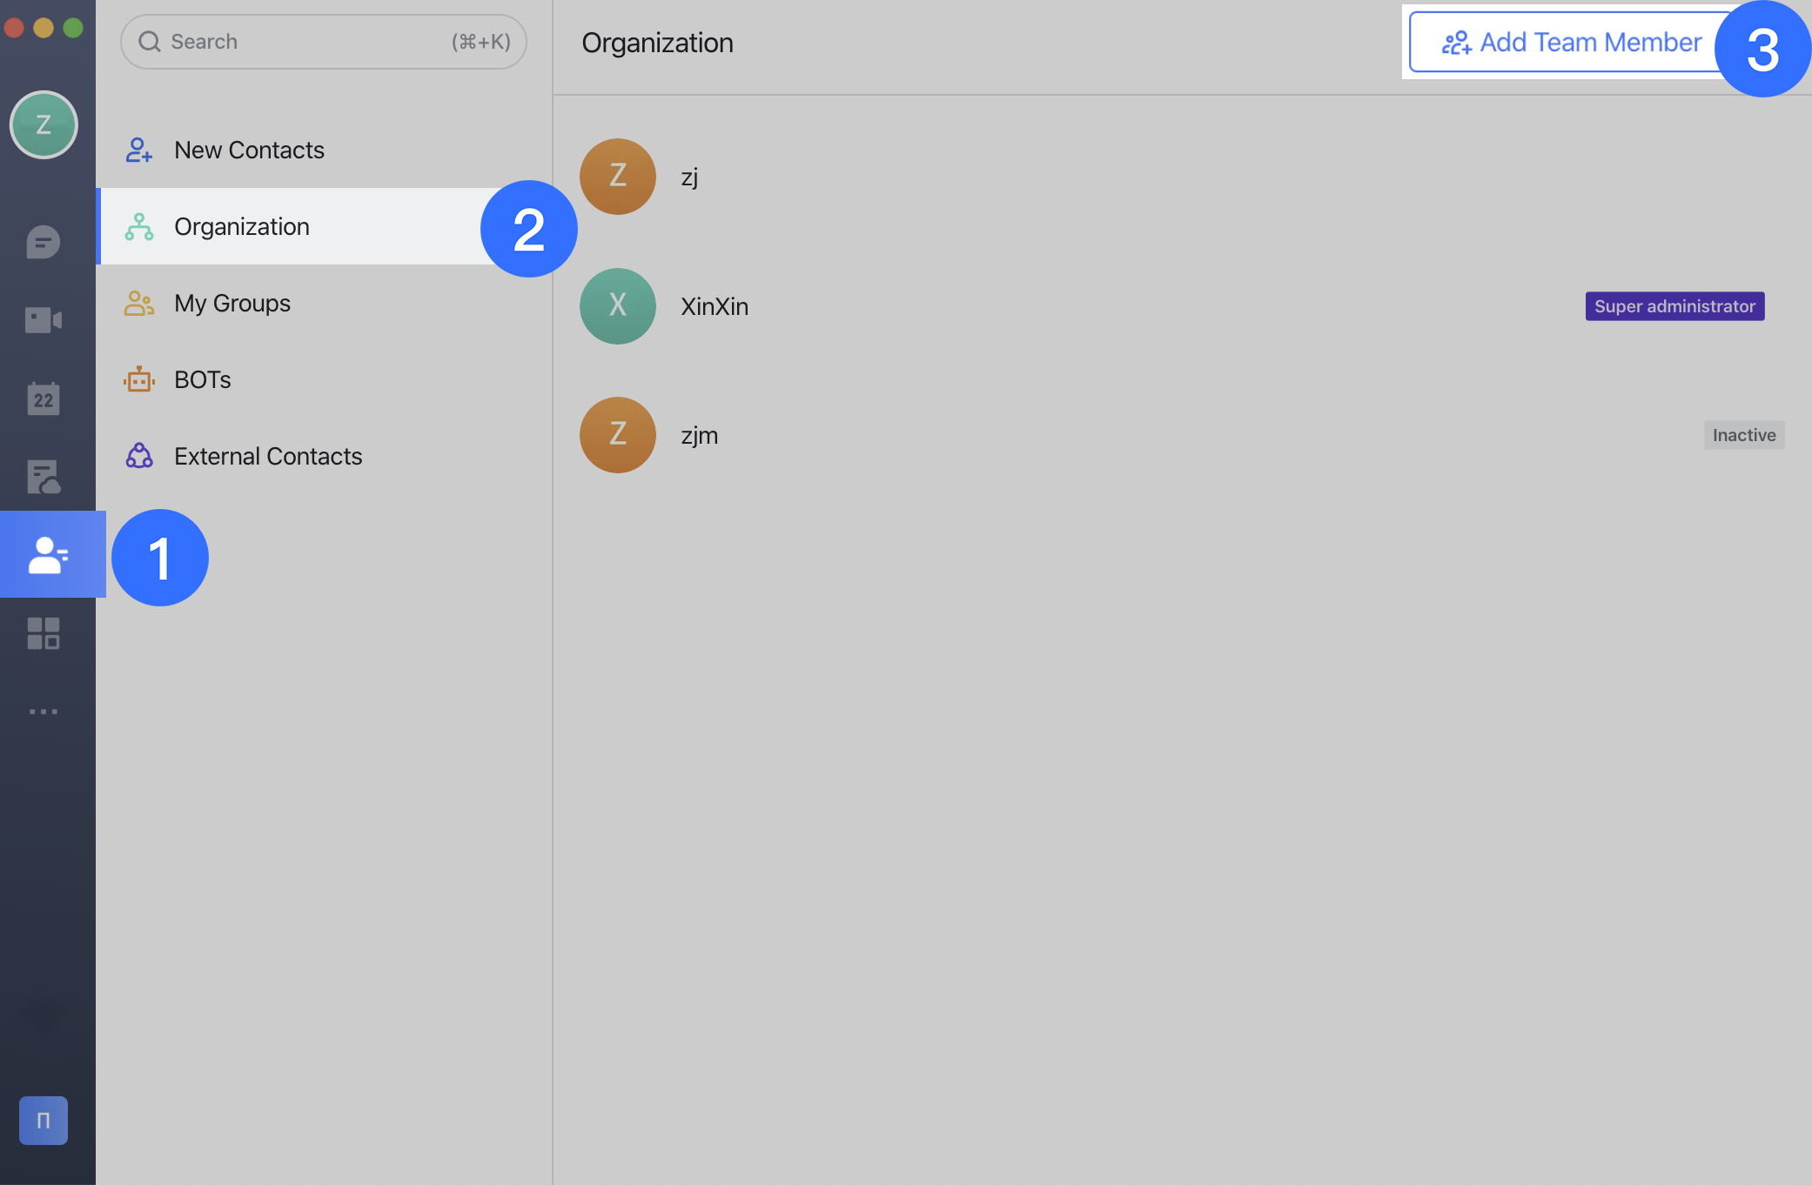Click the Super administrator badge
Image resolution: width=1812 pixels, height=1185 pixels.
click(x=1674, y=306)
